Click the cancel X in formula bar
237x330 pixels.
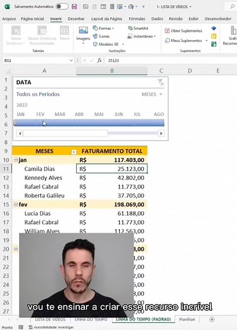(84, 60)
